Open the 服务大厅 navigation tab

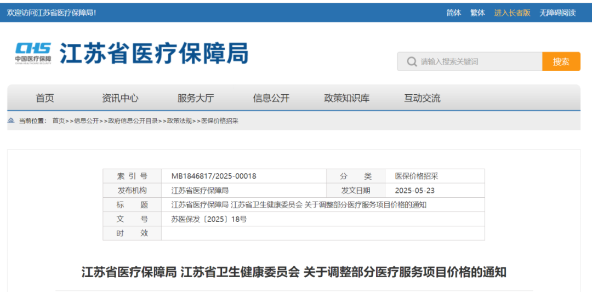pos(196,99)
